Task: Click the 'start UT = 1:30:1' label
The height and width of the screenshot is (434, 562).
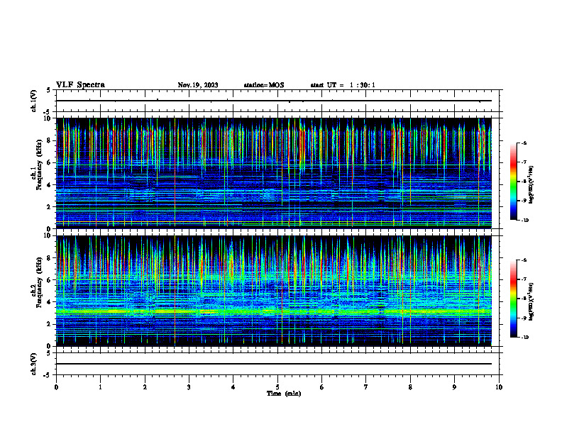Action: (x=343, y=85)
